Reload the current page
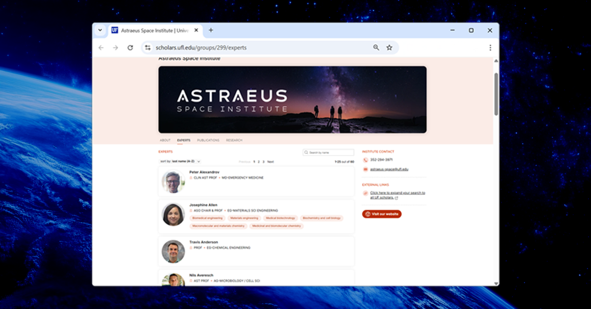The width and height of the screenshot is (591, 309). click(x=130, y=48)
